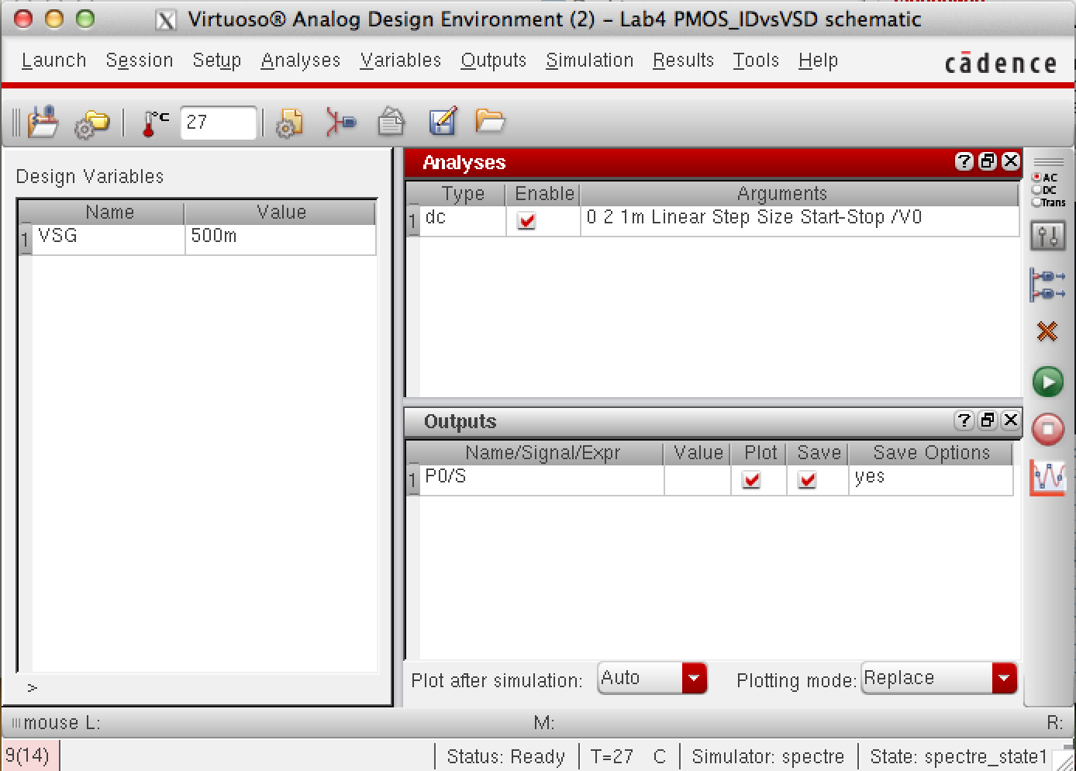Stop simulation with red stop button
1076x771 pixels.
[1048, 429]
